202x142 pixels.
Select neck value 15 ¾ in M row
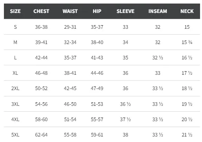pyautogui.click(x=187, y=42)
